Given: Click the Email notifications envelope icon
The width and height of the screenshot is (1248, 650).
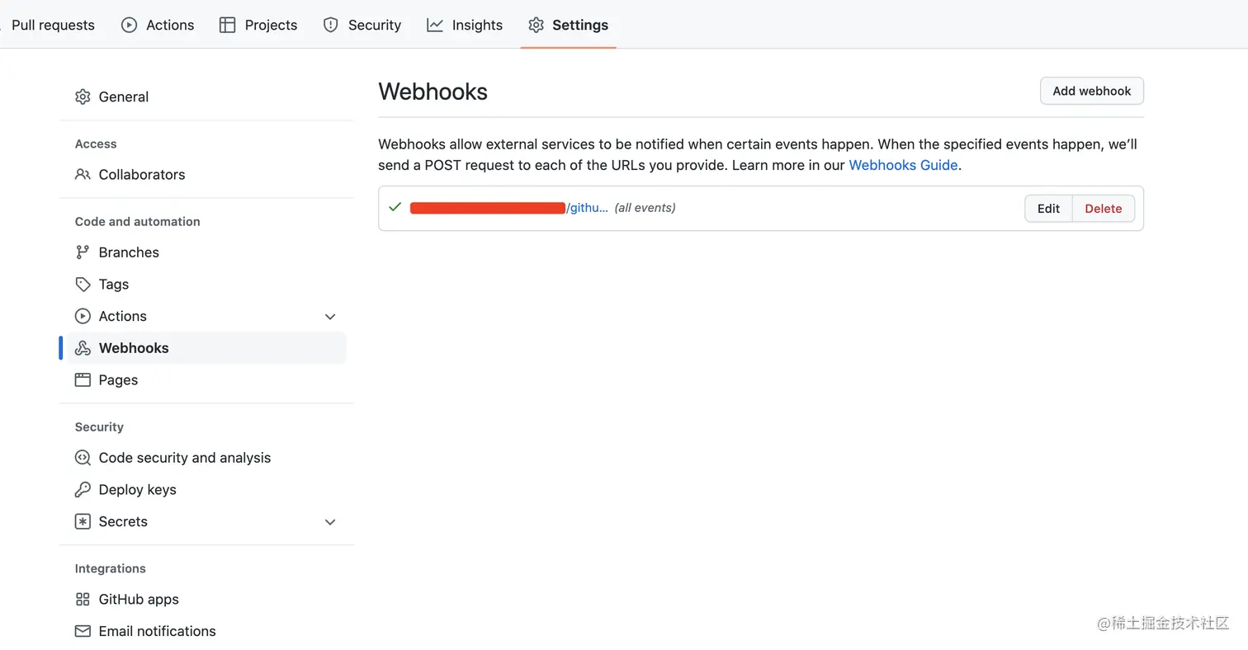Looking at the screenshot, I should pyautogui.click(x=83, y=631).
